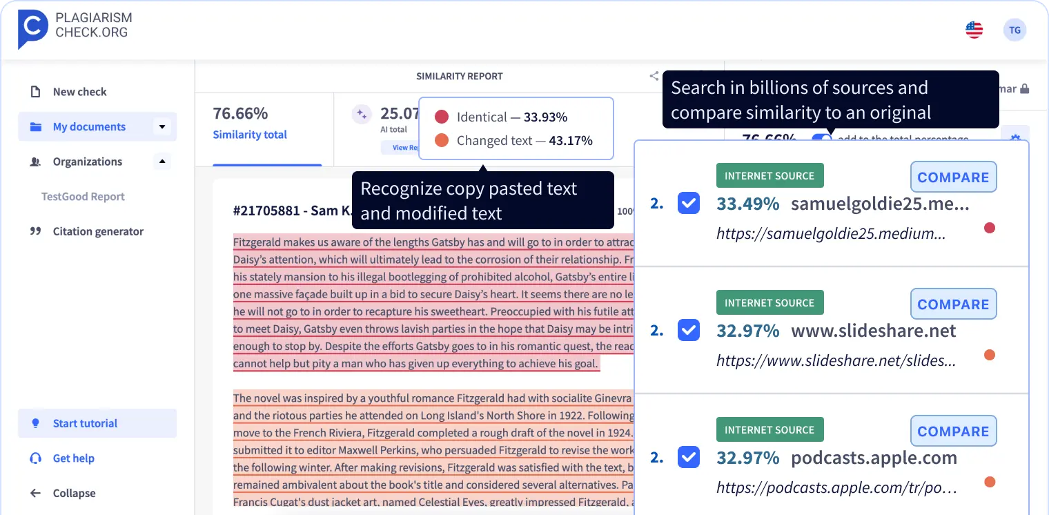Click the Start tutorial lightbulb icon
Screen dimensions: 1049x515
tap(35, 423)
